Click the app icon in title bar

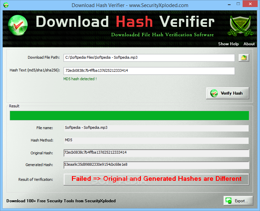pos(6,5)
